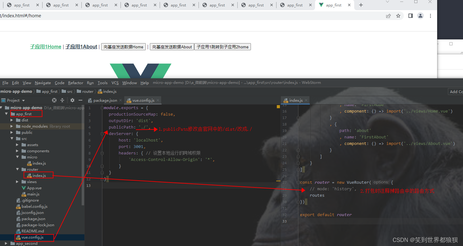Expand the node_modules folder
463x246 pixels.
pyautogui.click(x=12, y=126)
